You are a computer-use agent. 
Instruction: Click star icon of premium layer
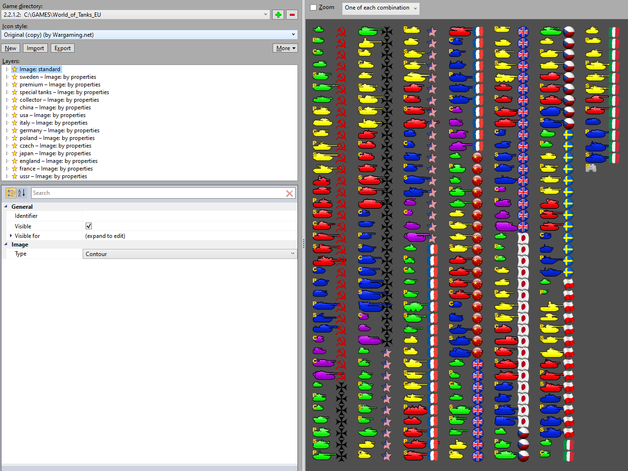(x=14, y=85)
